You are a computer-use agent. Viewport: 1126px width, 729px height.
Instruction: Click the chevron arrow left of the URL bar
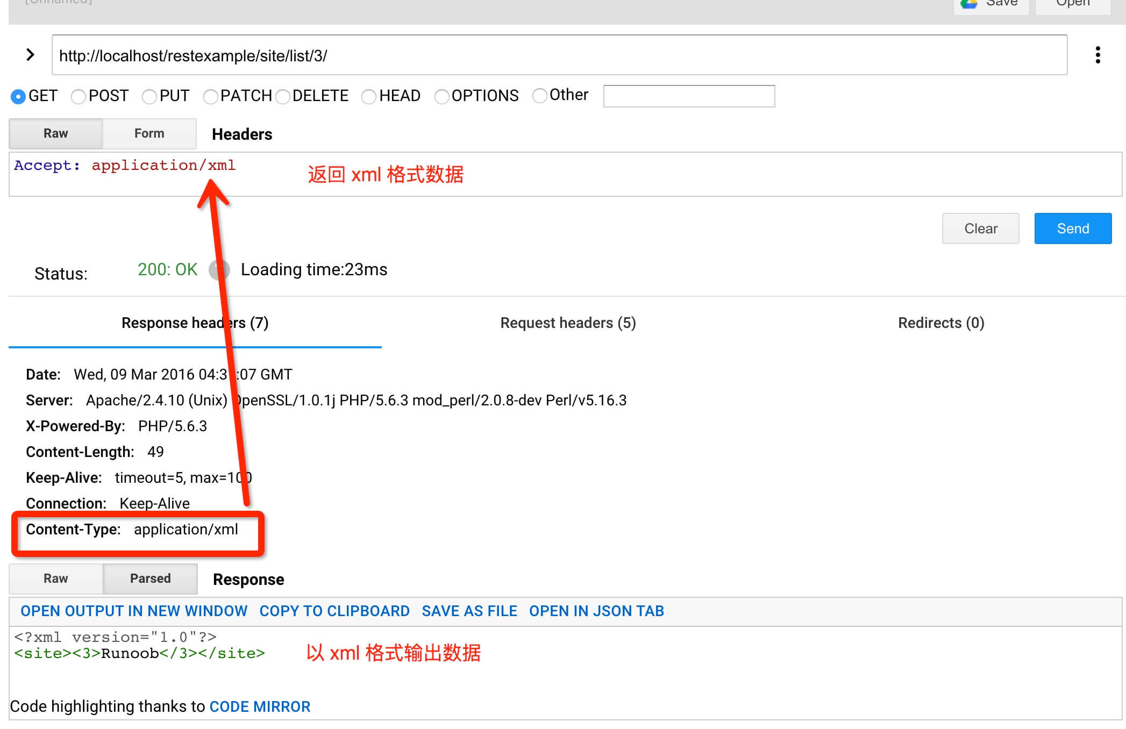(30, 55)
